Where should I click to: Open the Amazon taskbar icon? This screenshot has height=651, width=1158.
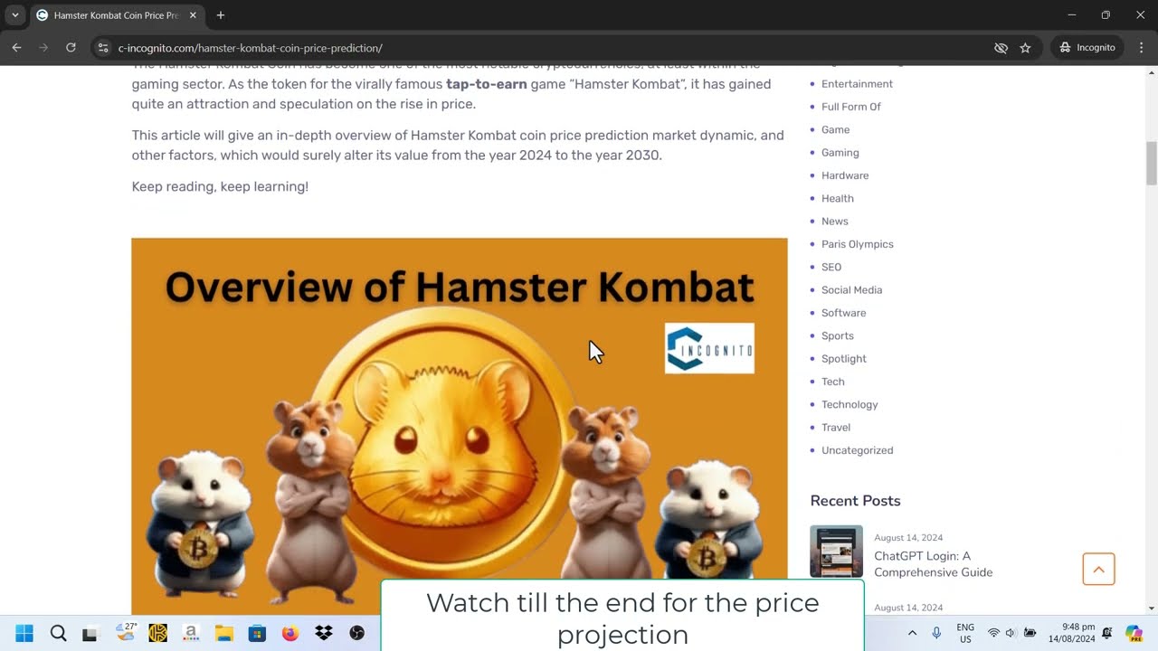coord(190,633)
